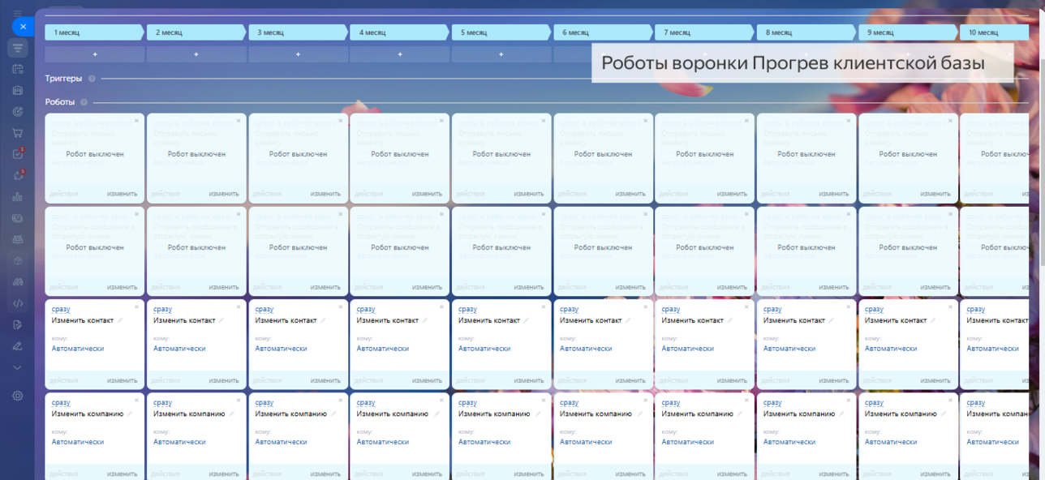Open сразу delay on Изменить контакт under 1 месяц
The height and width of the screenshot is (480, 1045).
pyautogui.click(x=61, y=309)
